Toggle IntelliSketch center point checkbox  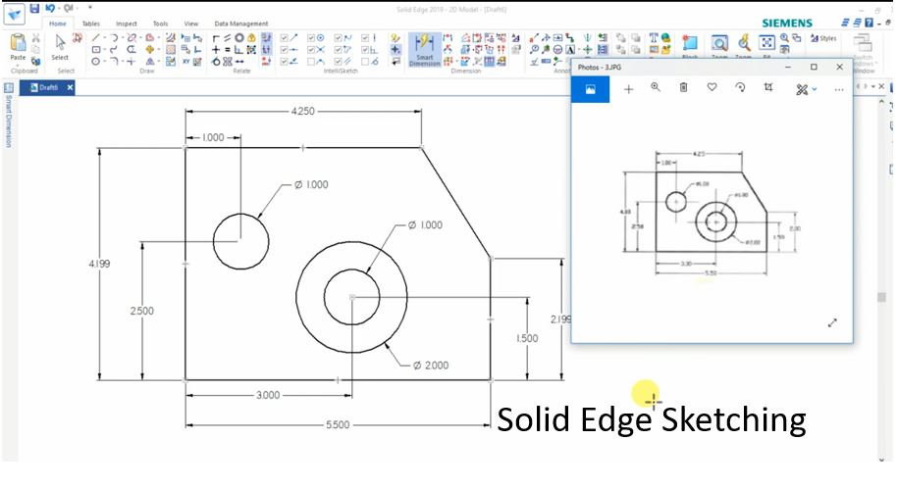click(311, 37)
